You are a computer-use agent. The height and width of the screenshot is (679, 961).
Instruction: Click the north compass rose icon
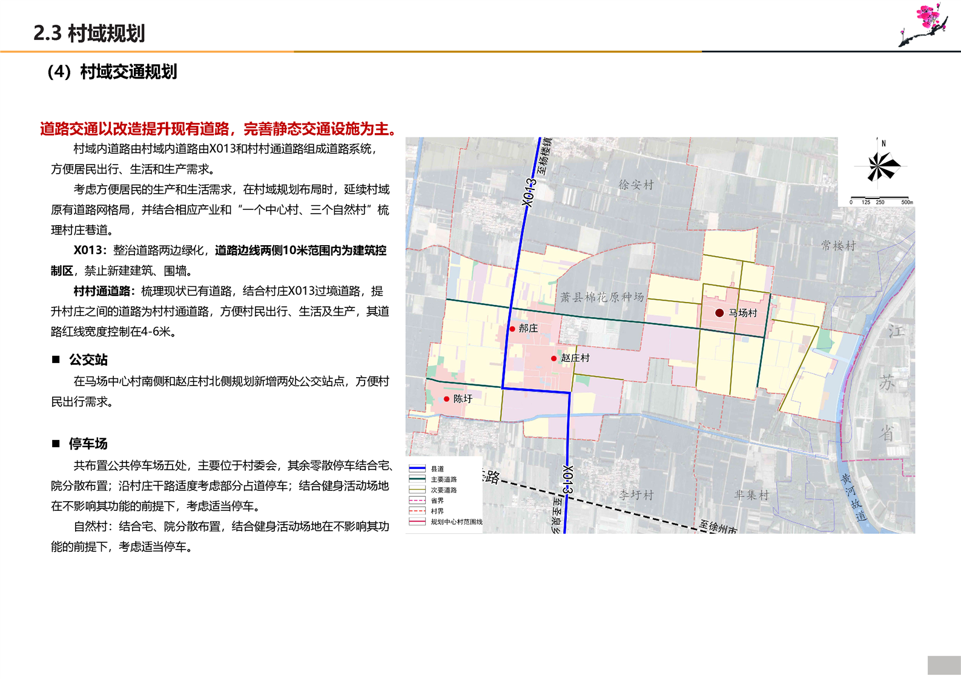882,165
